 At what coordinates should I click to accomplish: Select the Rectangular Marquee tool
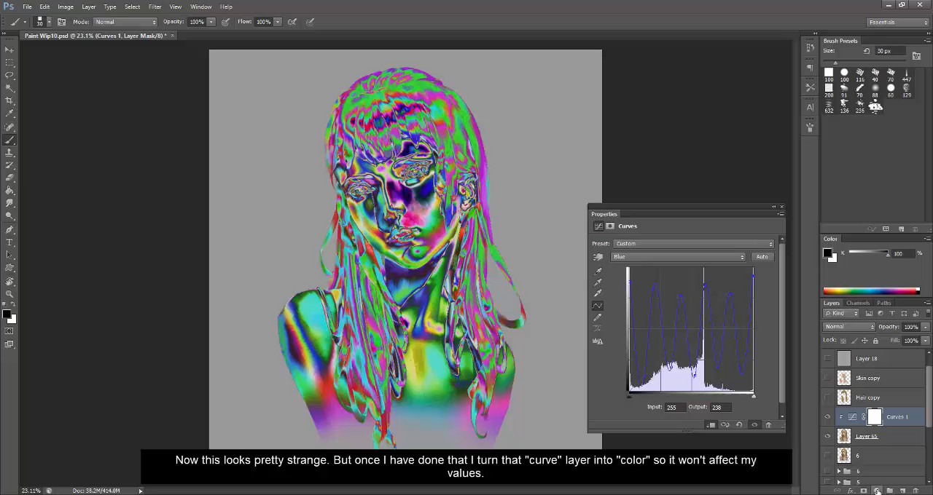point(9,63)
